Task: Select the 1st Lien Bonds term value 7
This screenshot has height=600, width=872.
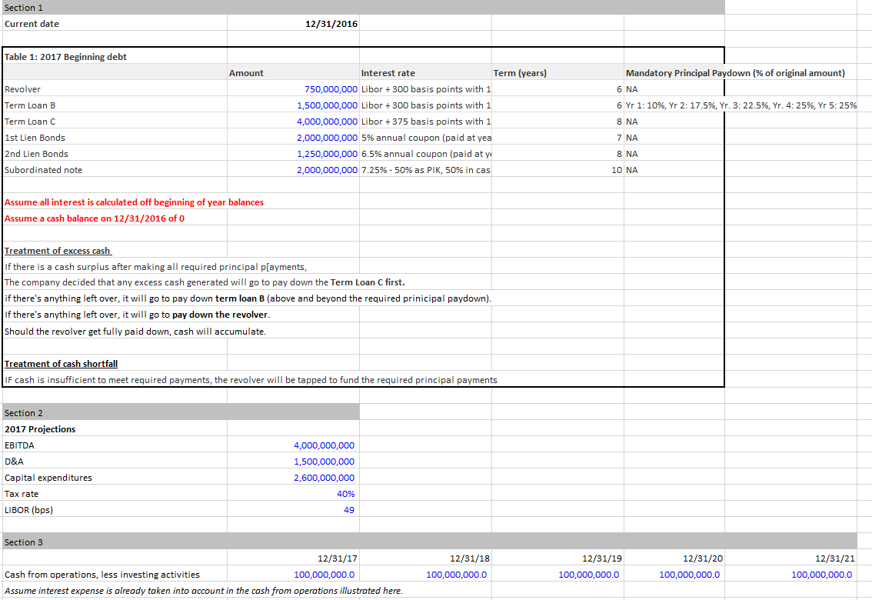Action: 619,138
